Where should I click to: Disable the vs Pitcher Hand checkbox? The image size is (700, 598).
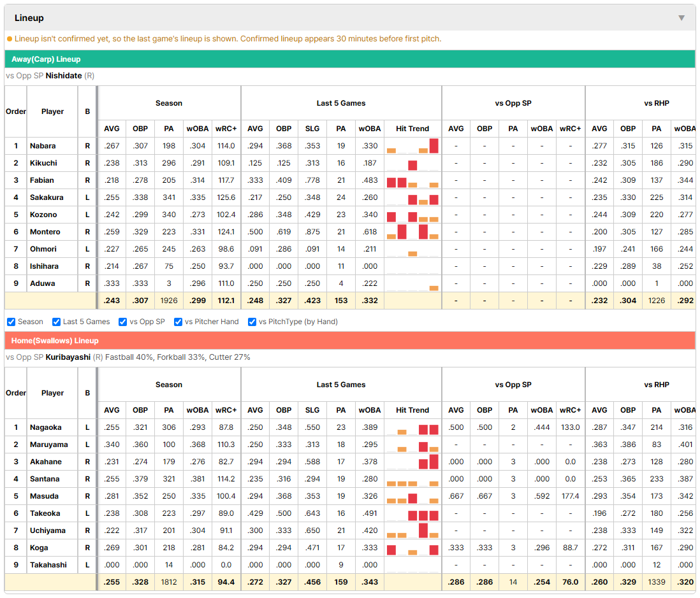click(x=178, y=322)
